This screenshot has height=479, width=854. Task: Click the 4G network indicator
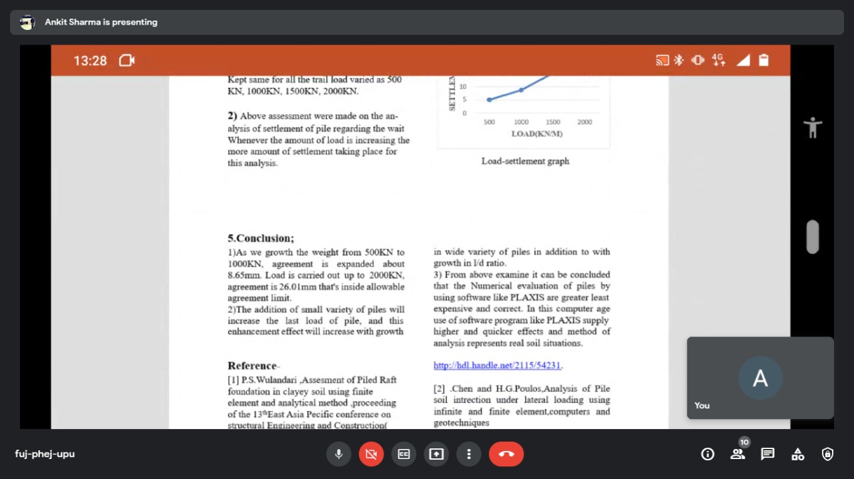pyautogui.click(x=719, y=61)
